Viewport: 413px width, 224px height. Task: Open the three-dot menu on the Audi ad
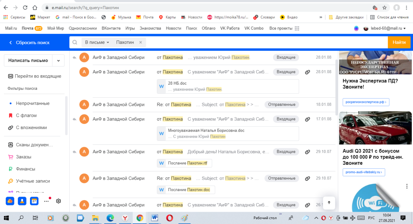[407, 116]
